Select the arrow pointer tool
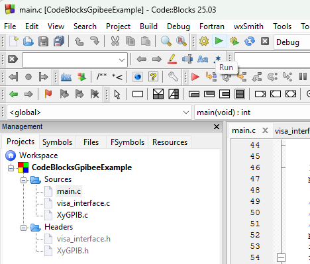 point(117,95)
